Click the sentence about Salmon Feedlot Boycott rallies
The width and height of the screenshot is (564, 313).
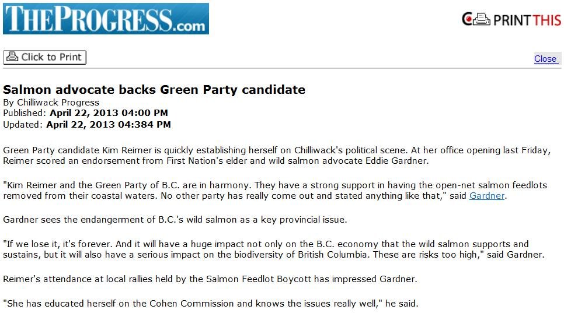coord(210,279)
